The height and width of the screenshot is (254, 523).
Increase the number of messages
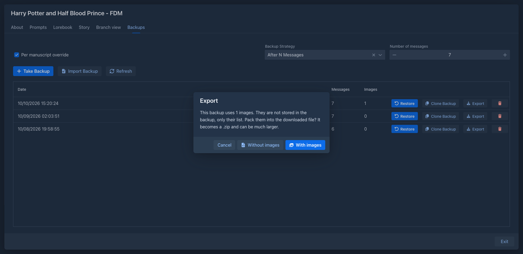coord(505,55)
